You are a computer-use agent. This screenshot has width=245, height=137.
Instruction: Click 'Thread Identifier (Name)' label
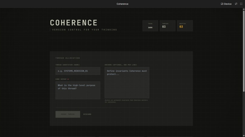(67, 65)
